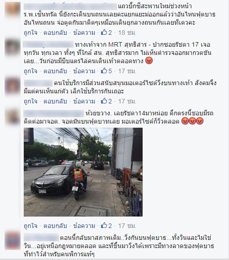The width and height of the screenshot is (229, 260).
Task: Click ข้อความ under the third comment
Action: pos(84,101)
